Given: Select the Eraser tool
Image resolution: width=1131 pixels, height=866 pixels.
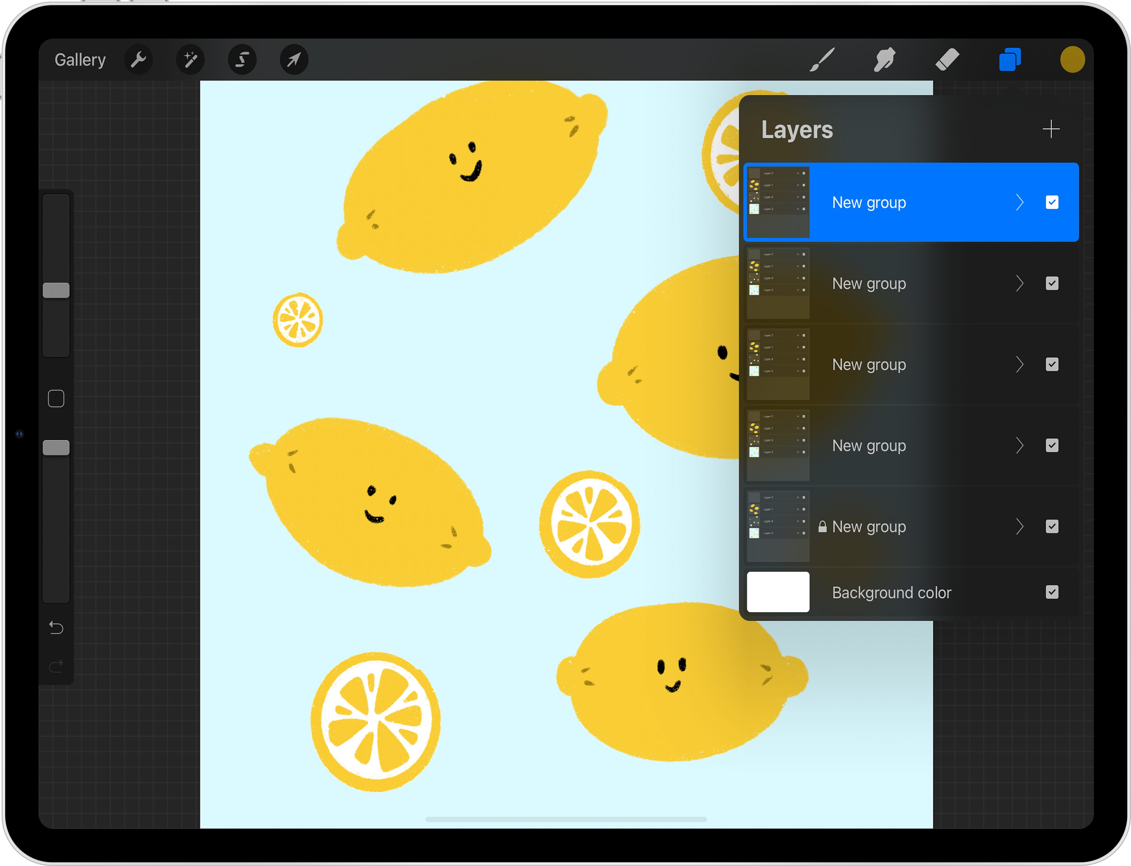Looking at the screenshot, I should click(947, 60).
